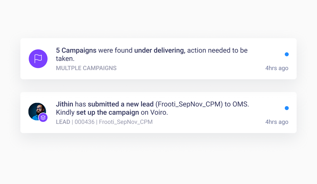Click the purple flag icon
This screenshot has height=184, width=317.
click(38, 59)
